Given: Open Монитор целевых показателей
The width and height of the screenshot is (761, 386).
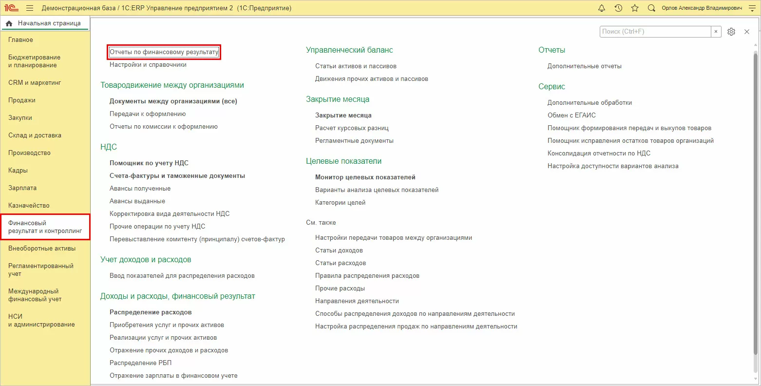Looking at the screenshot, I should click(365, 177).
